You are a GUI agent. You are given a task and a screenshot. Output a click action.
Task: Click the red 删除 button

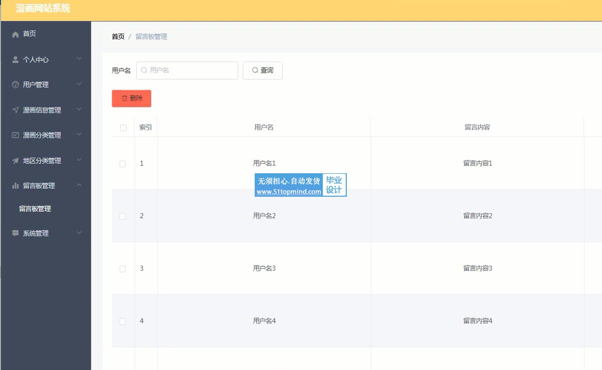coord(132,98)
